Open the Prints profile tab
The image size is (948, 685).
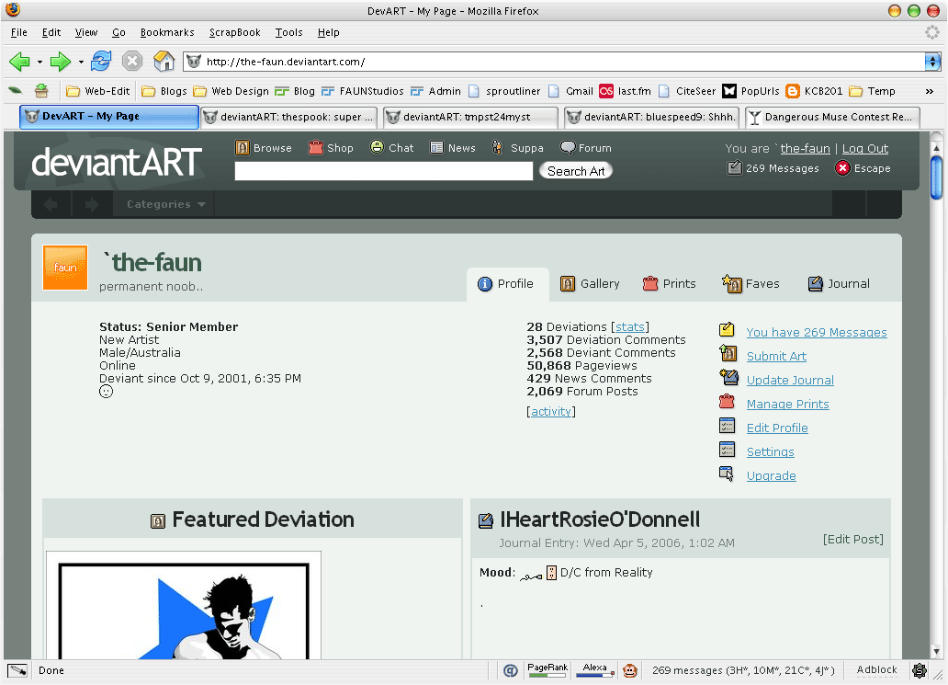(x=670, y=284)
